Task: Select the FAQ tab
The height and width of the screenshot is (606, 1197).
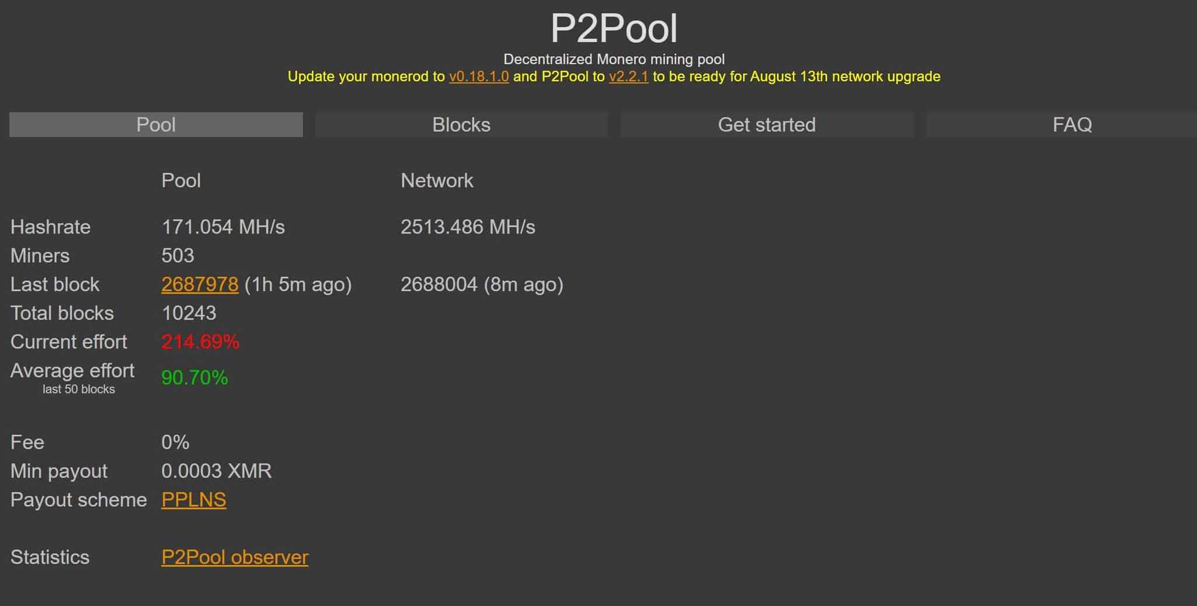Action: (1072, 124)
